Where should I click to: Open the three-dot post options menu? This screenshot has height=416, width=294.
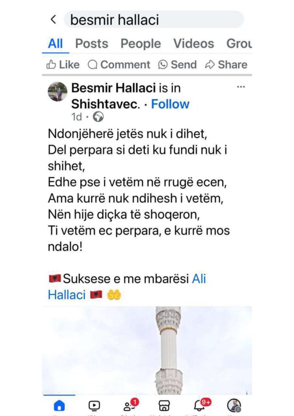click(x=241, y=87)
